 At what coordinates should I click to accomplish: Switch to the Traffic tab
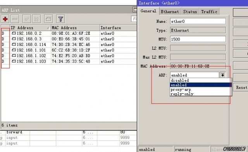(209, 12)
